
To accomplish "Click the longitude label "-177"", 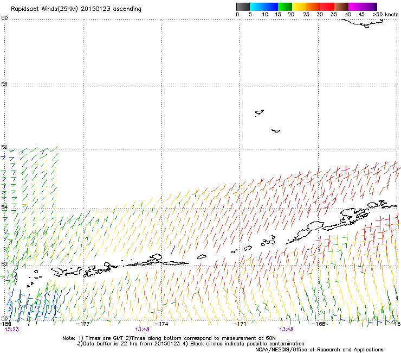I will [83, 324].
